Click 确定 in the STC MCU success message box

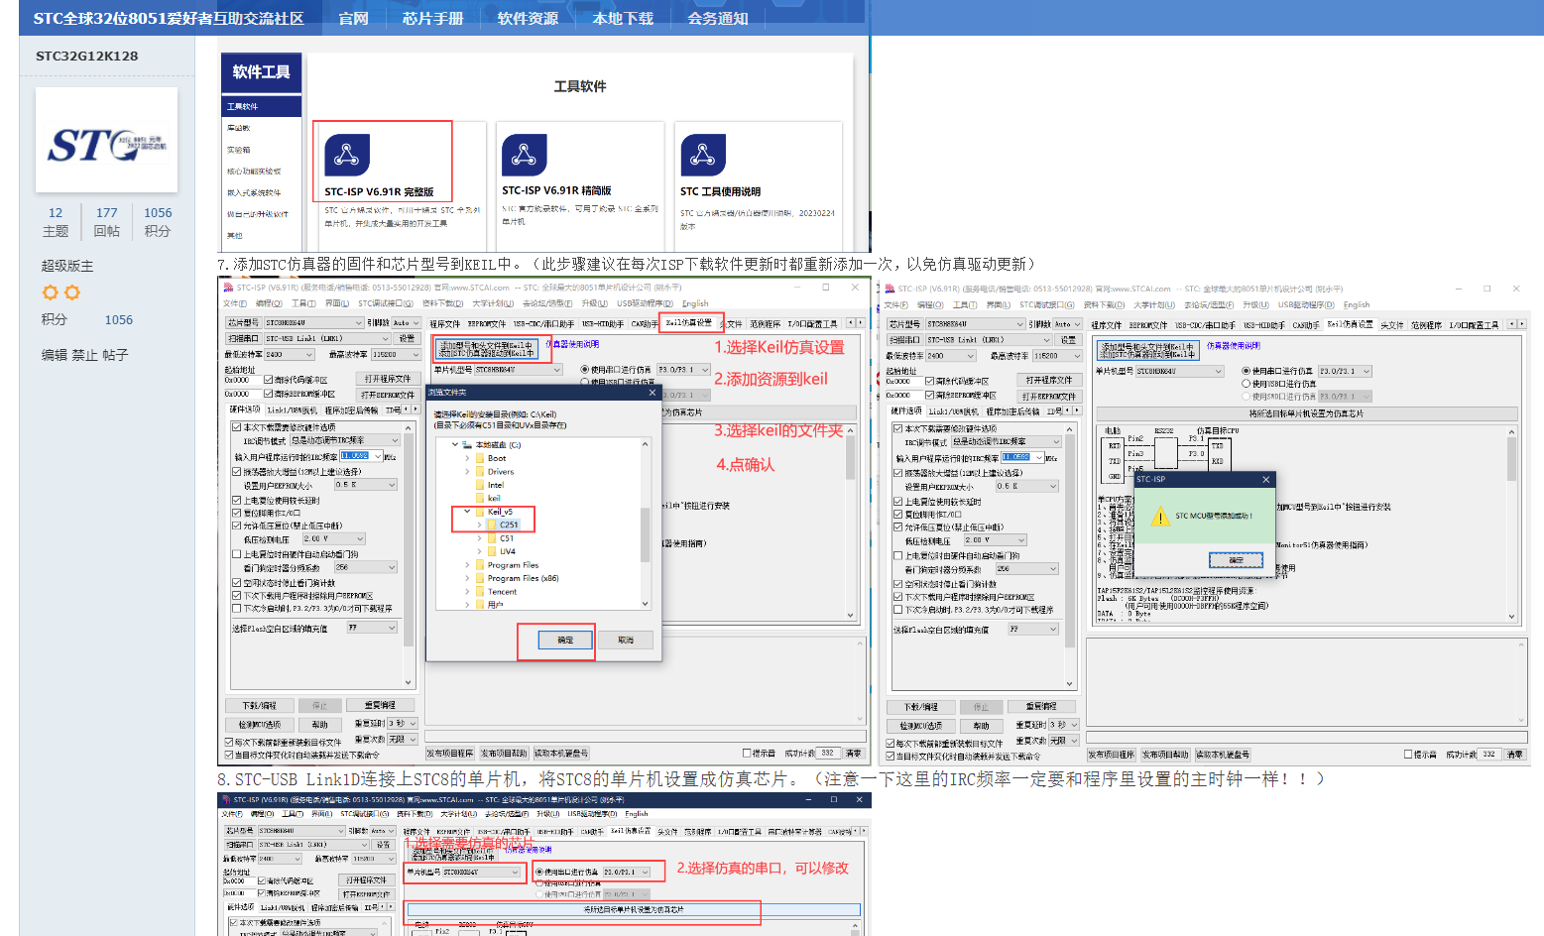click(1236, 560)
